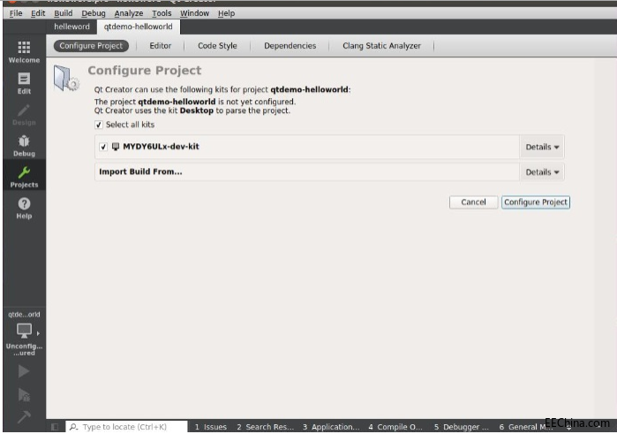Click the qtde...orld project selector label
This screenshot has width=617, height=434.
(24, 315)
